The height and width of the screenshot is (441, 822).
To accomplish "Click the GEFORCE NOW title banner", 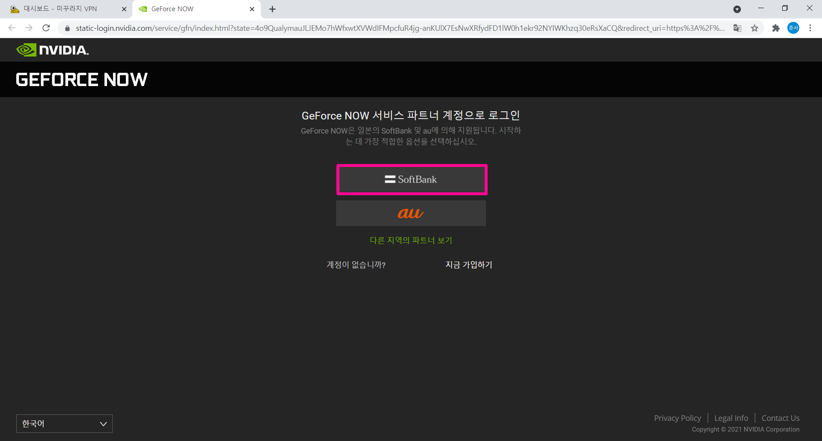I will [81, 80].
